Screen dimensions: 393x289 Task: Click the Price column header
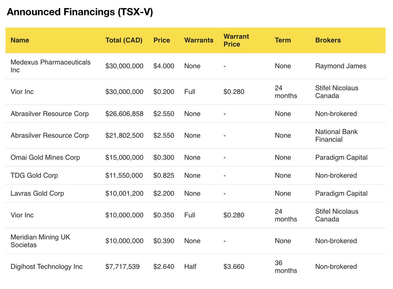[162, 40]
